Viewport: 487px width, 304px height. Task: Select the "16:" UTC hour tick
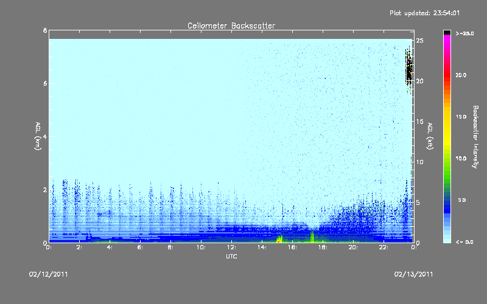(x=292, y=247)
